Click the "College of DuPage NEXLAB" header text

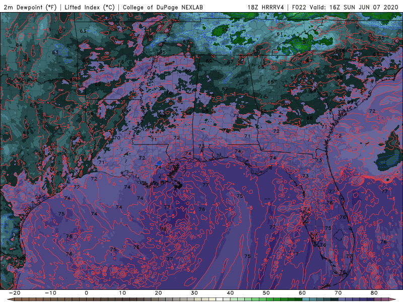tap(163, 7)
